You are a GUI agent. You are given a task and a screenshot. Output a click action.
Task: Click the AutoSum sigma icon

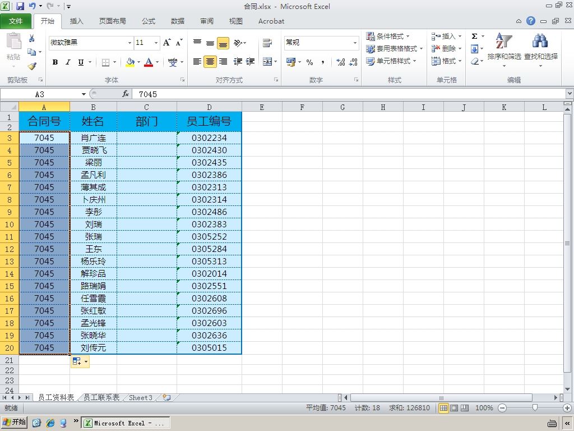[x=474, y=36]
